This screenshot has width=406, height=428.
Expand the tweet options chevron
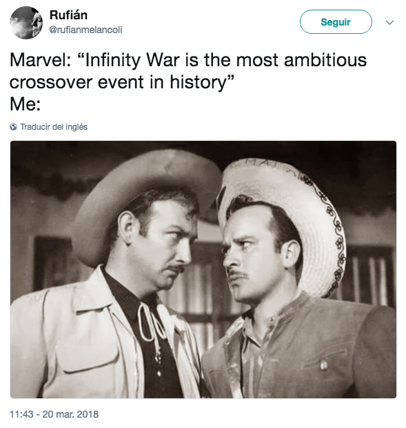coord(390,22)
